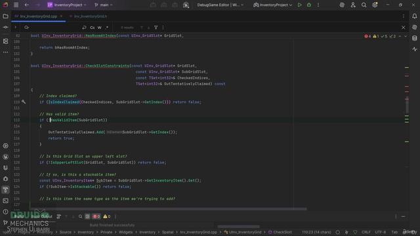The image size is (420, 236).
Task: Toggle Match Case (Cc) in find bar
Action: tap(93, 28)
